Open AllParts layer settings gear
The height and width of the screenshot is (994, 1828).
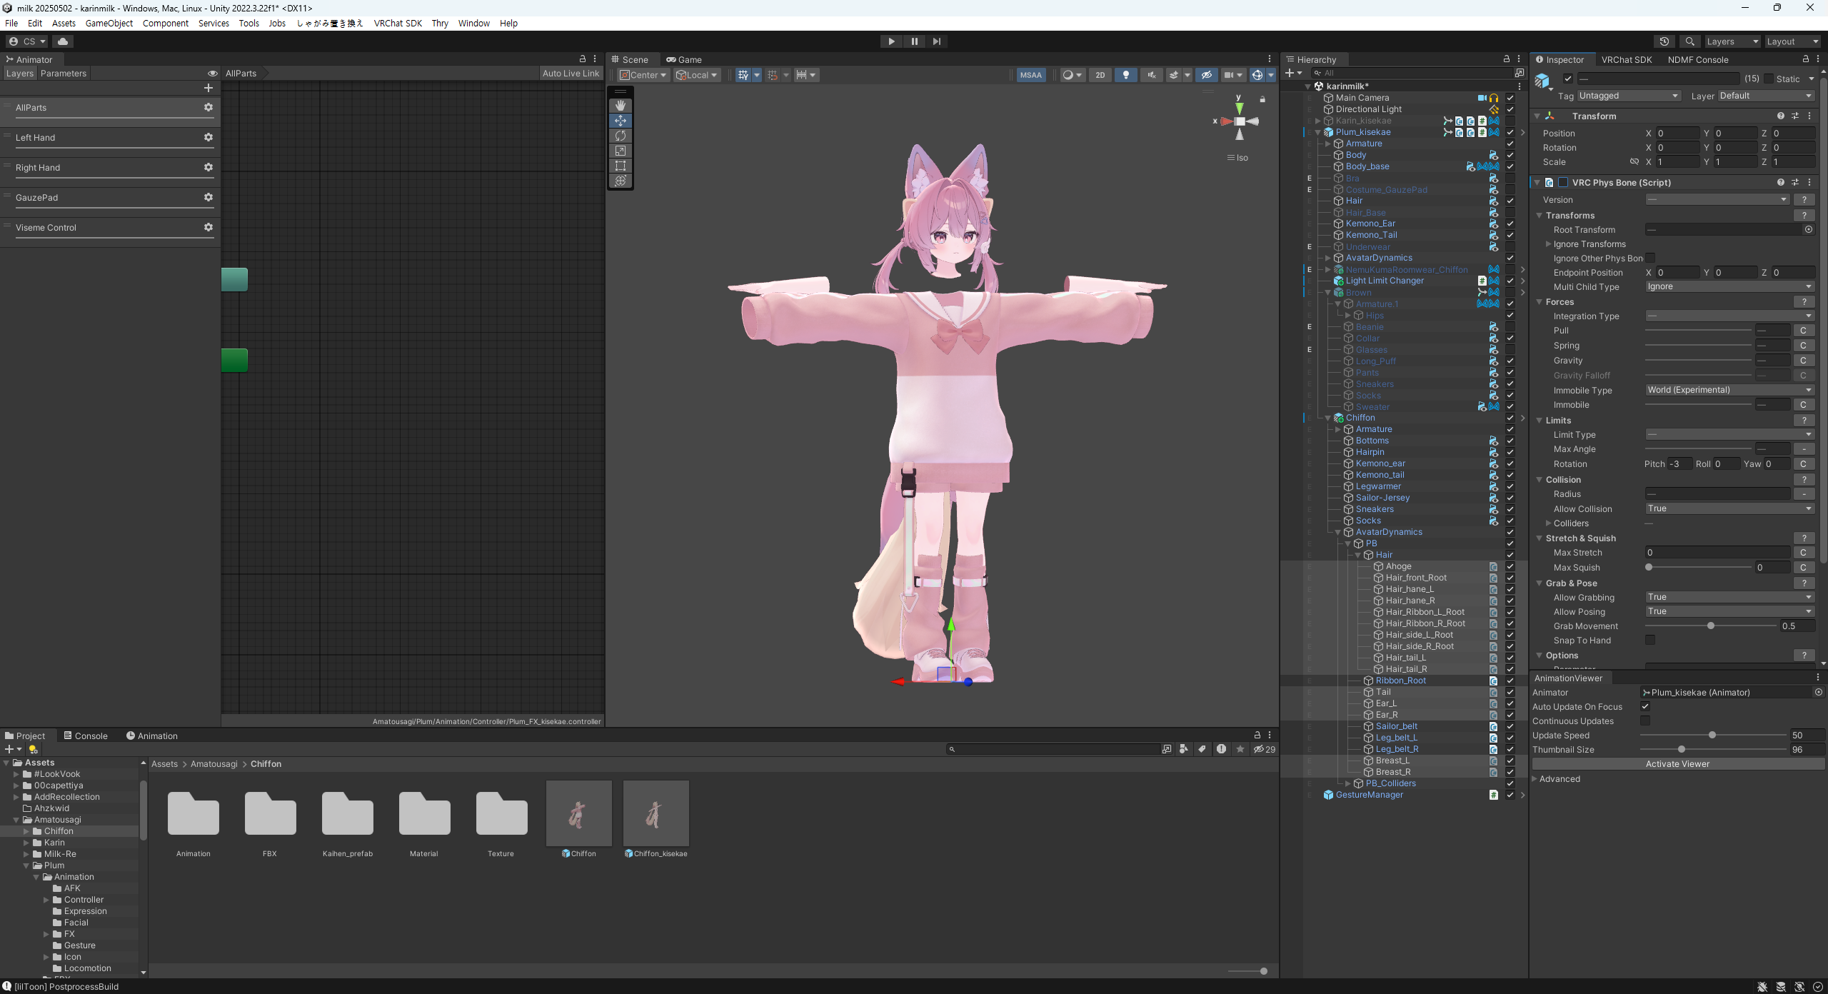pos(209,107)
